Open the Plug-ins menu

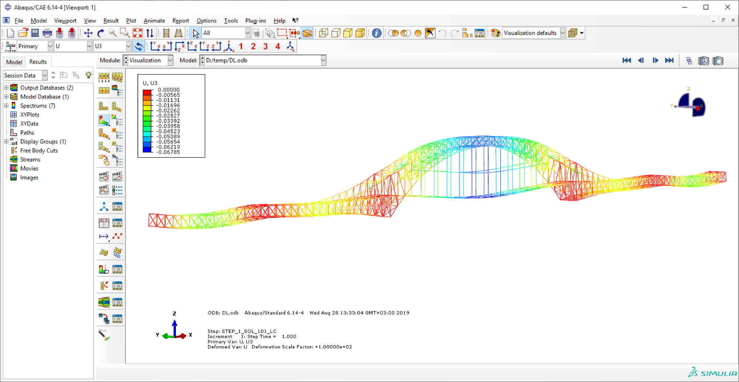(256, 21)
